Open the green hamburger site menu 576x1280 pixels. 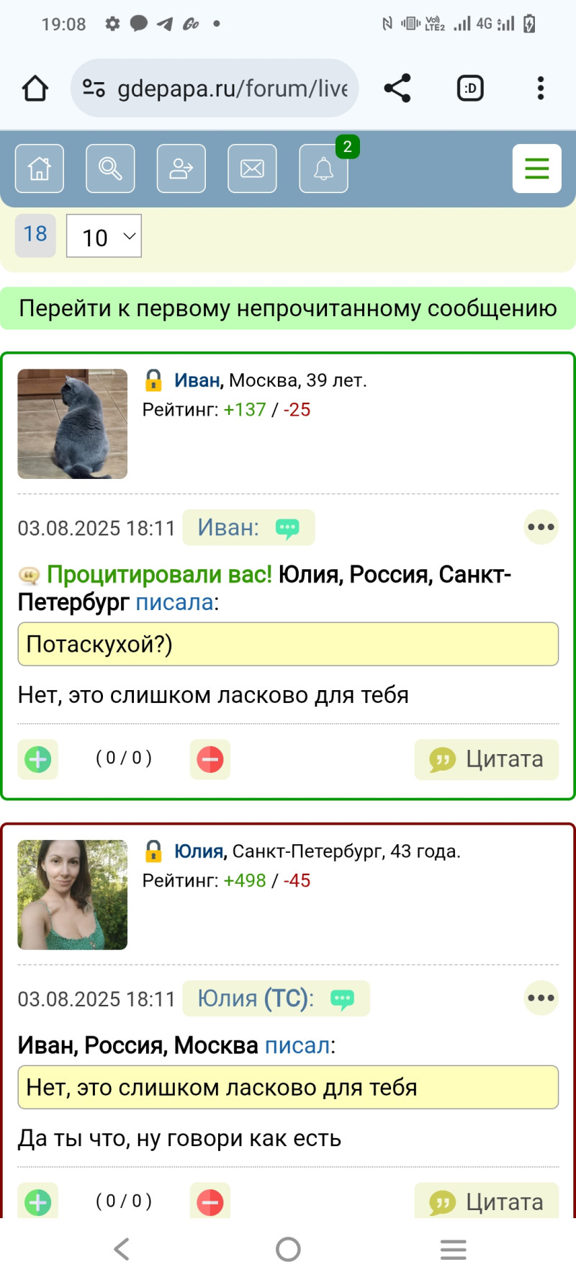[x=537, y=169]
